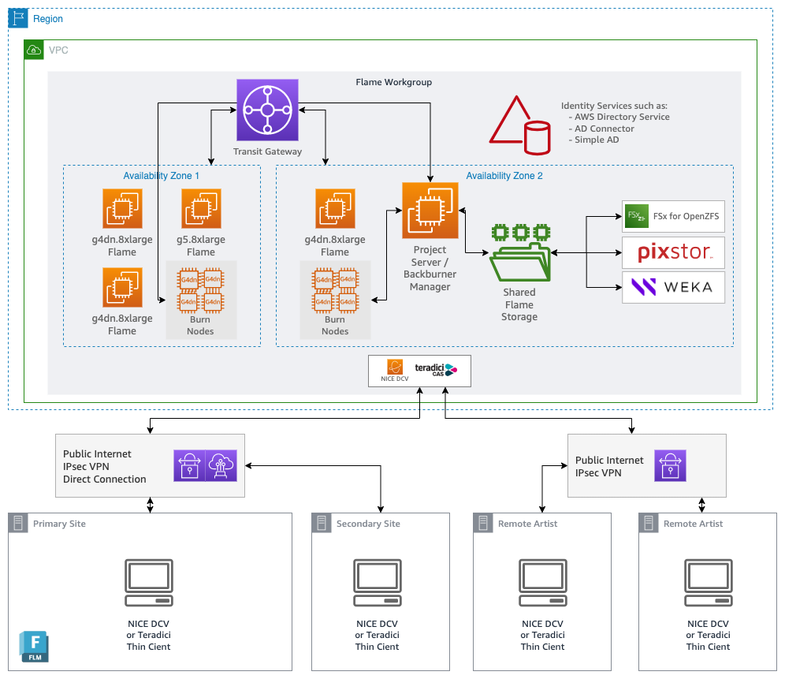Screen dimensions: 785x679
Task: Select the Primary Site thin client computer
Action: pyautogui.click(x=149, y=583)
